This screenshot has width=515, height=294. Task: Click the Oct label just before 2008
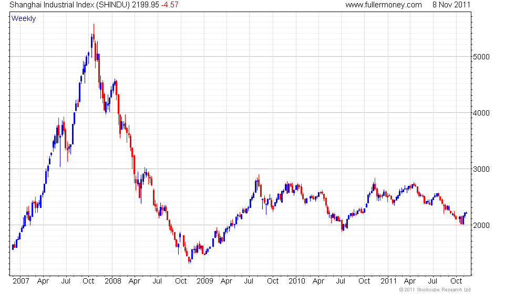(x=88, y=281)
